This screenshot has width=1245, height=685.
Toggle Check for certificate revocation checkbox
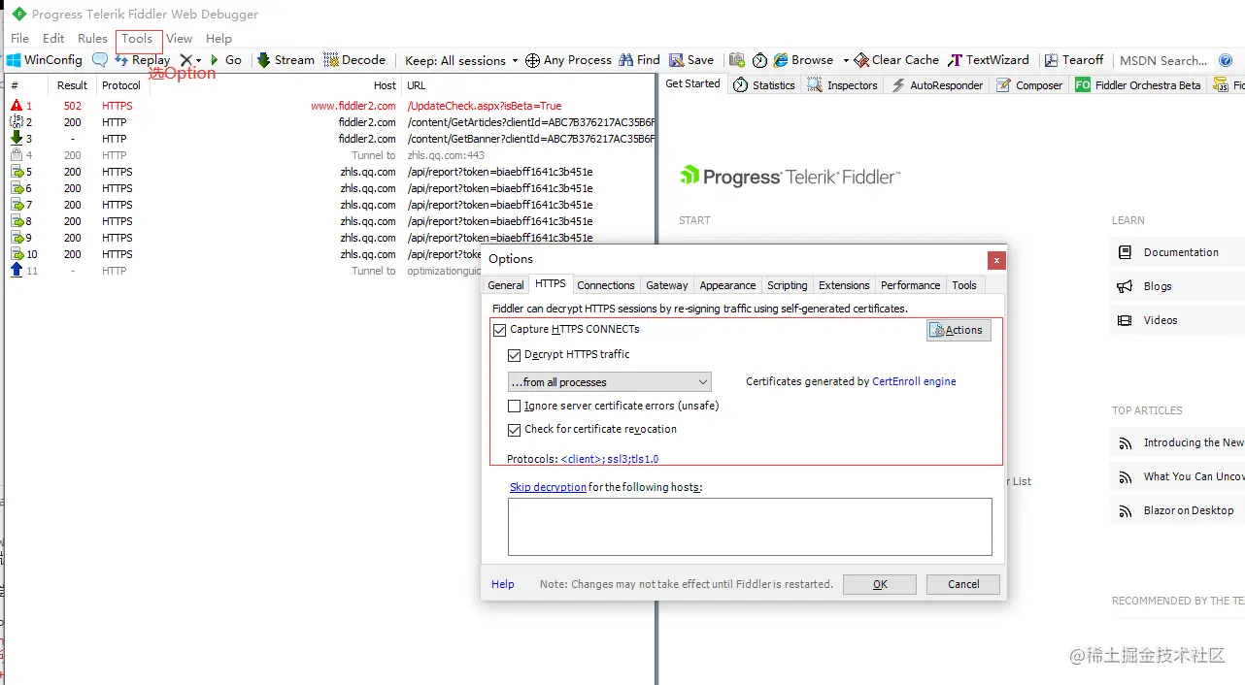(515, 430)
